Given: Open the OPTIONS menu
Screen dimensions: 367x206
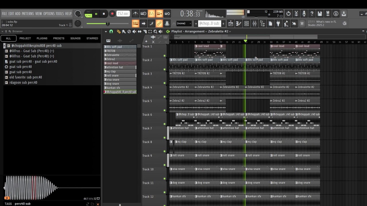Looking at the screenshot, I should [x=49, y=14].
